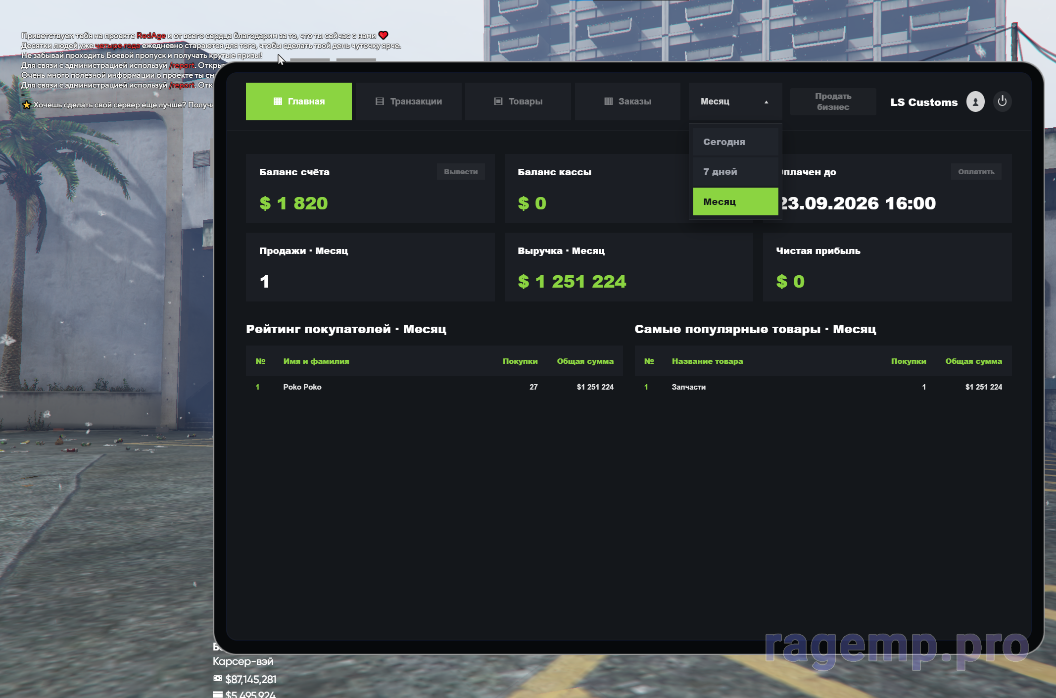Viewport: 1056px width, 698px height.
Task: Choose the 7 дней period option
Action: [735, 172]
